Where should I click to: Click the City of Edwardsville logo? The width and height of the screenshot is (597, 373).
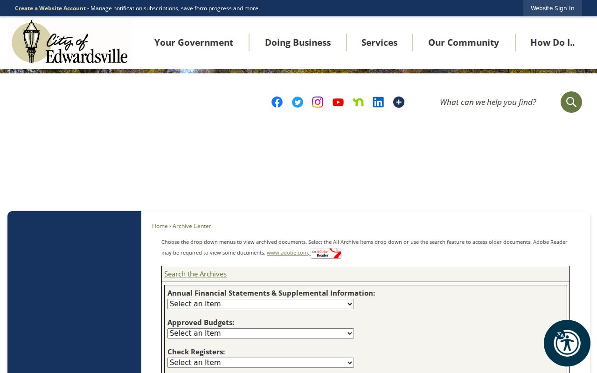coord(70,42)
